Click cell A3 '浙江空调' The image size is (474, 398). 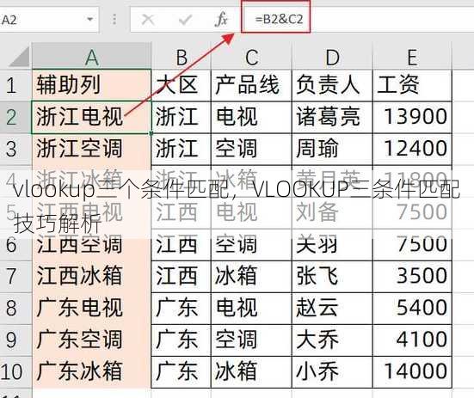pyautogui.click(x=91, y=149)
